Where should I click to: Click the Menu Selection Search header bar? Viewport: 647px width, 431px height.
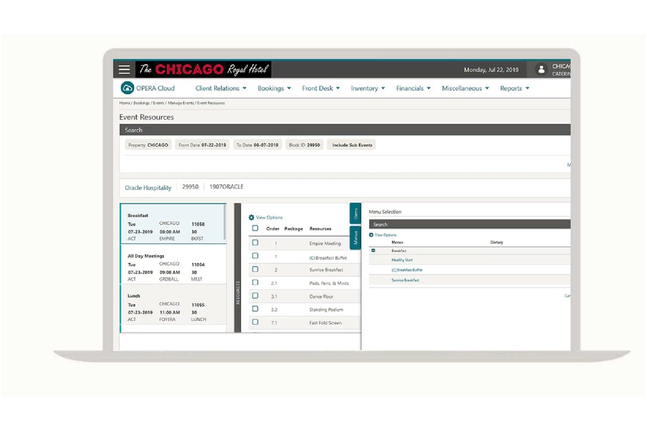pyautogui.click(x=470, y=224)
